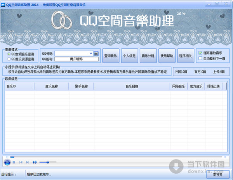Click the 音乐ID column header
The height and width of the screenshot is (180, 233).
pos(20,86)
